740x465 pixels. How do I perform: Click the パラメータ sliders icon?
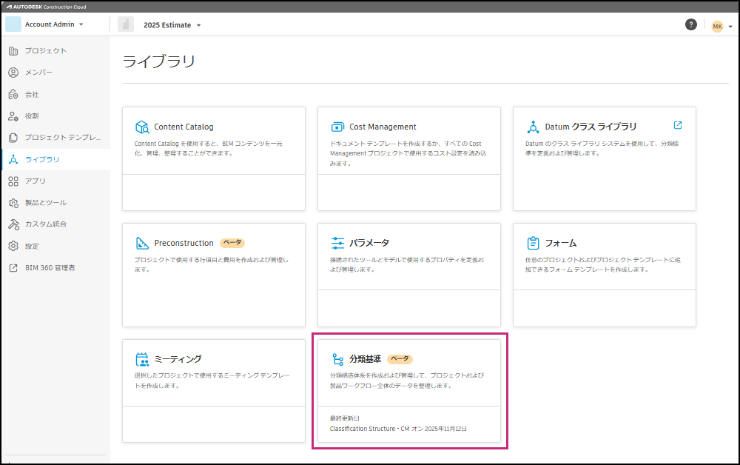click(x=337, y=243)
